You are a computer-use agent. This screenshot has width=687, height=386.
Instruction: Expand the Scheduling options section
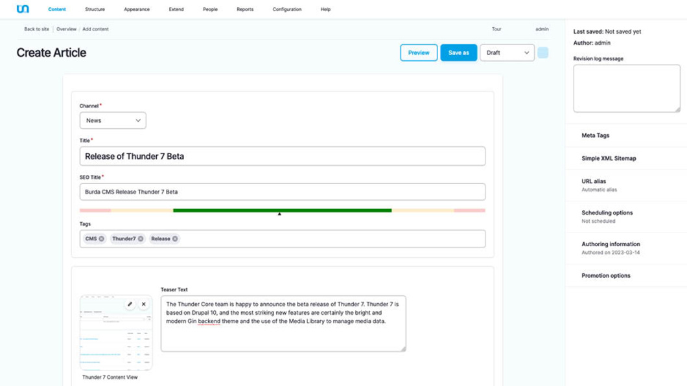click(607, 212)
